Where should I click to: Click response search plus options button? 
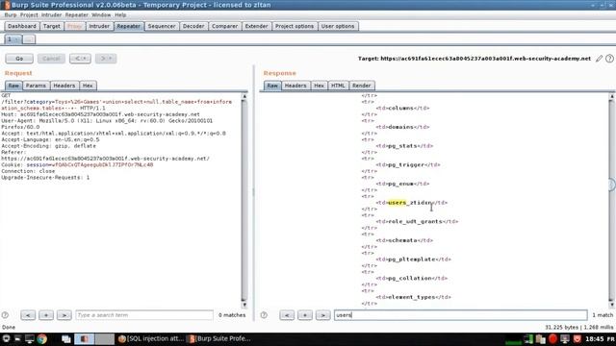[305, 315]
